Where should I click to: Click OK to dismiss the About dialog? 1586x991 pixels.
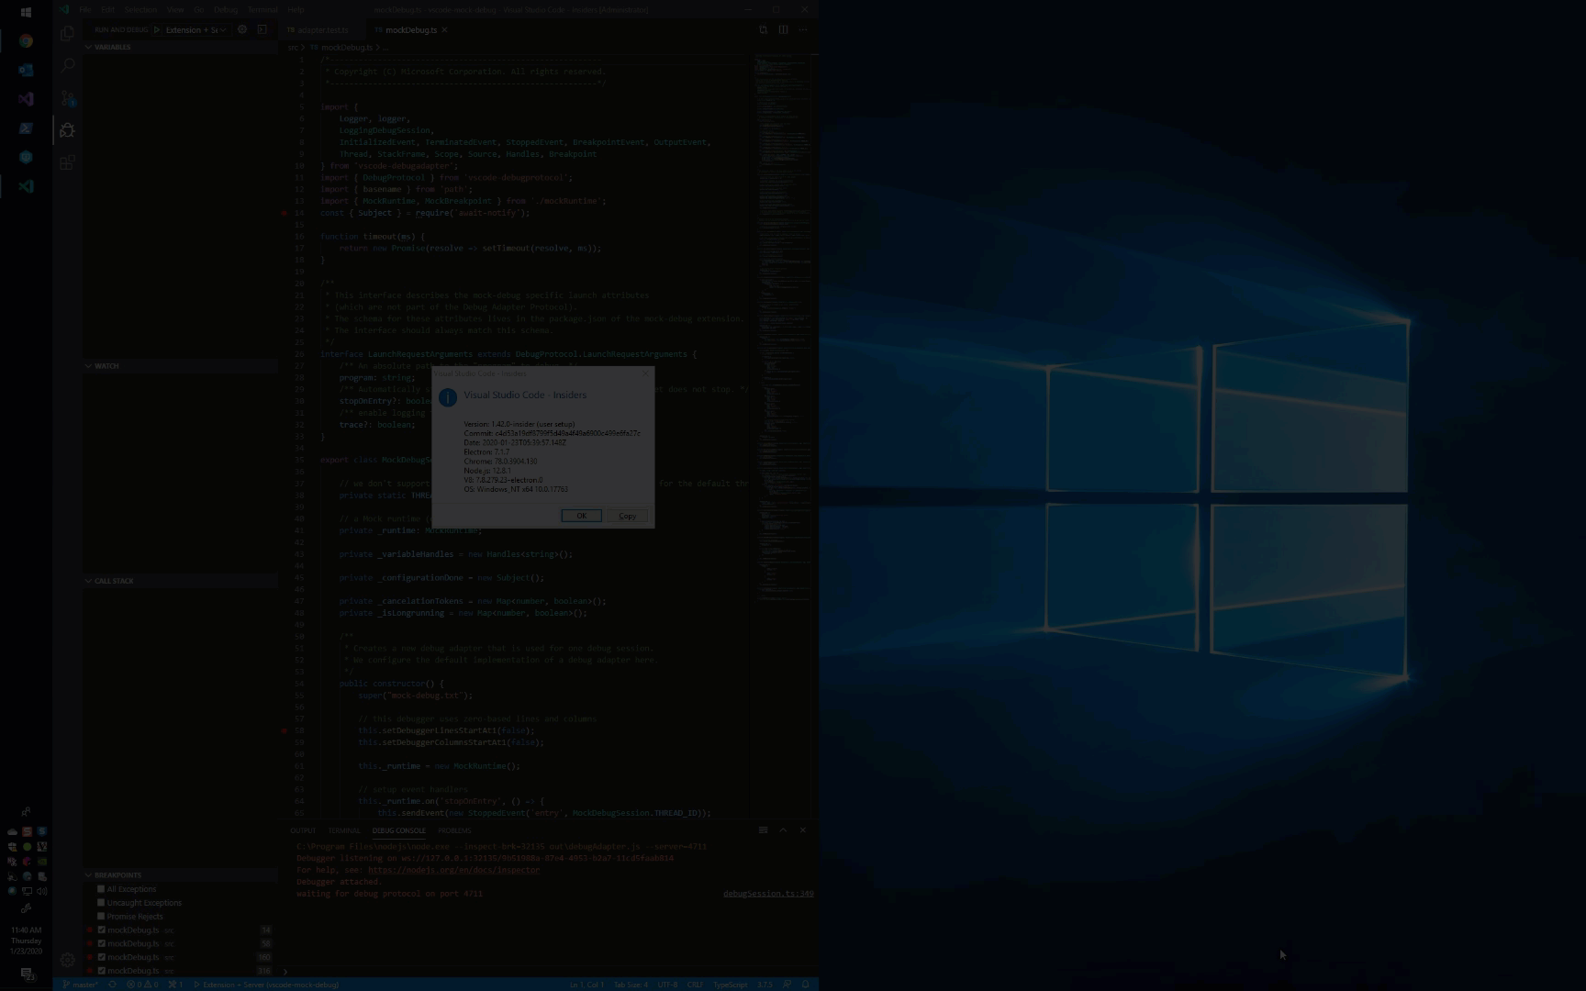pos(580,515)
